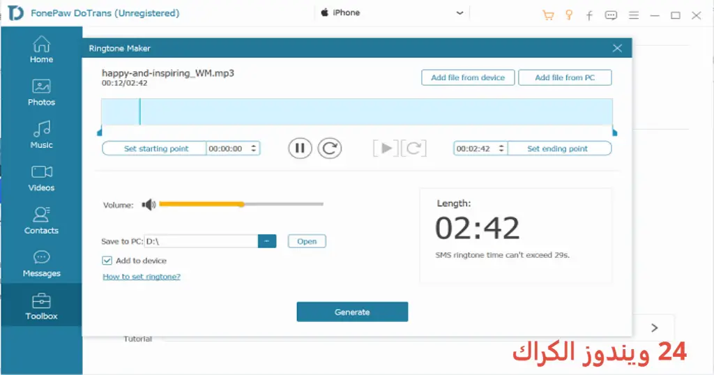The width and height of the screenshot is (714, 375).
Task: Click the happy-and-inspiring_WM.mp3 file name
Action: [168, 72]
